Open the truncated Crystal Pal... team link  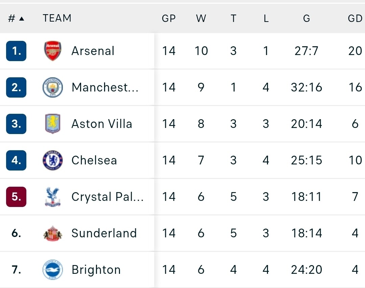coord(107,197)
